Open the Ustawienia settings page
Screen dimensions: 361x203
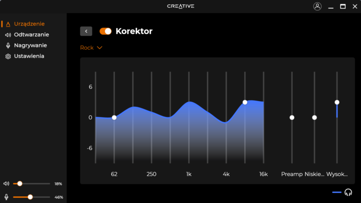[x=29, y=56]
